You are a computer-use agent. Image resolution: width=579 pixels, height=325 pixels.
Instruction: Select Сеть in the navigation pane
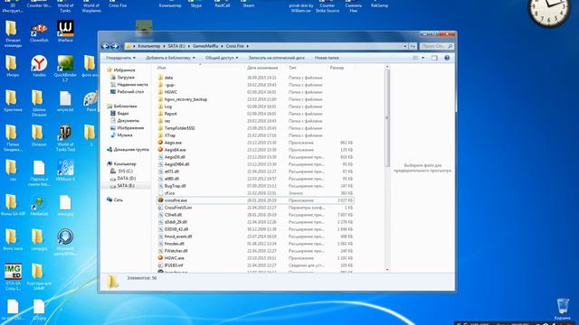pos(119,200)
